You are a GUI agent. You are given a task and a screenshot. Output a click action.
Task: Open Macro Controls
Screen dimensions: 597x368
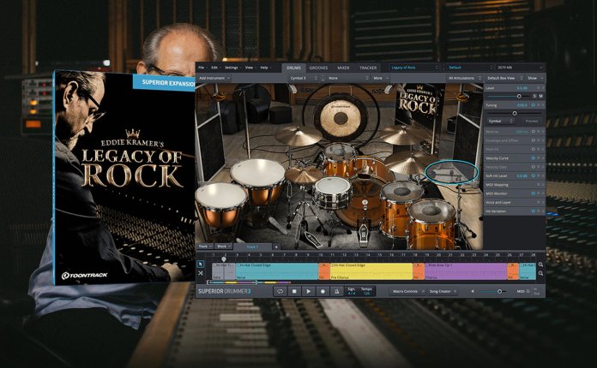[407, 291]
